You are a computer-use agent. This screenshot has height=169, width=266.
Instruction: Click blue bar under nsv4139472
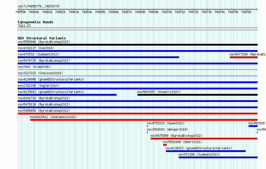coord(206,151)
